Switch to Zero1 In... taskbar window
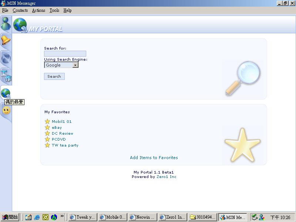Viewport: 296px width, 222px height. pyautogui.click(x=173, y=217)
